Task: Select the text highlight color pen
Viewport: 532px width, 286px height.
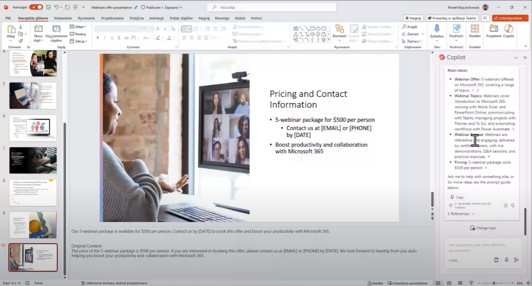Action: tap(158, 38)
